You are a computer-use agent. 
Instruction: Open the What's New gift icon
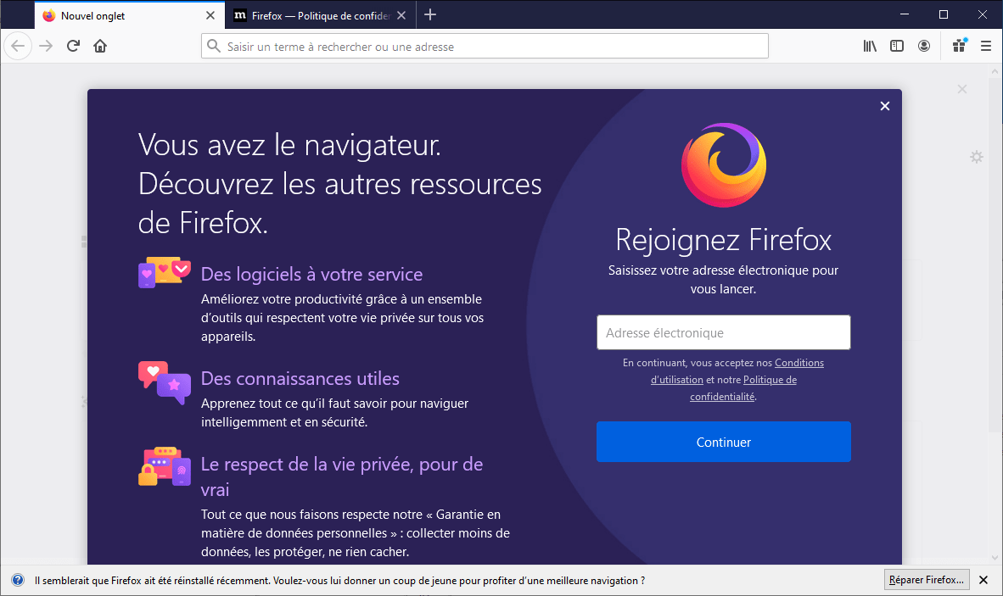pos(960,45)
